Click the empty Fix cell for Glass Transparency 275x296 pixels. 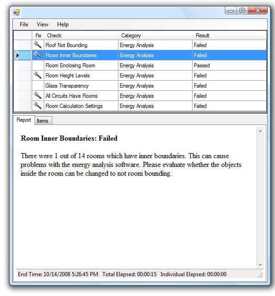(38, 85)
